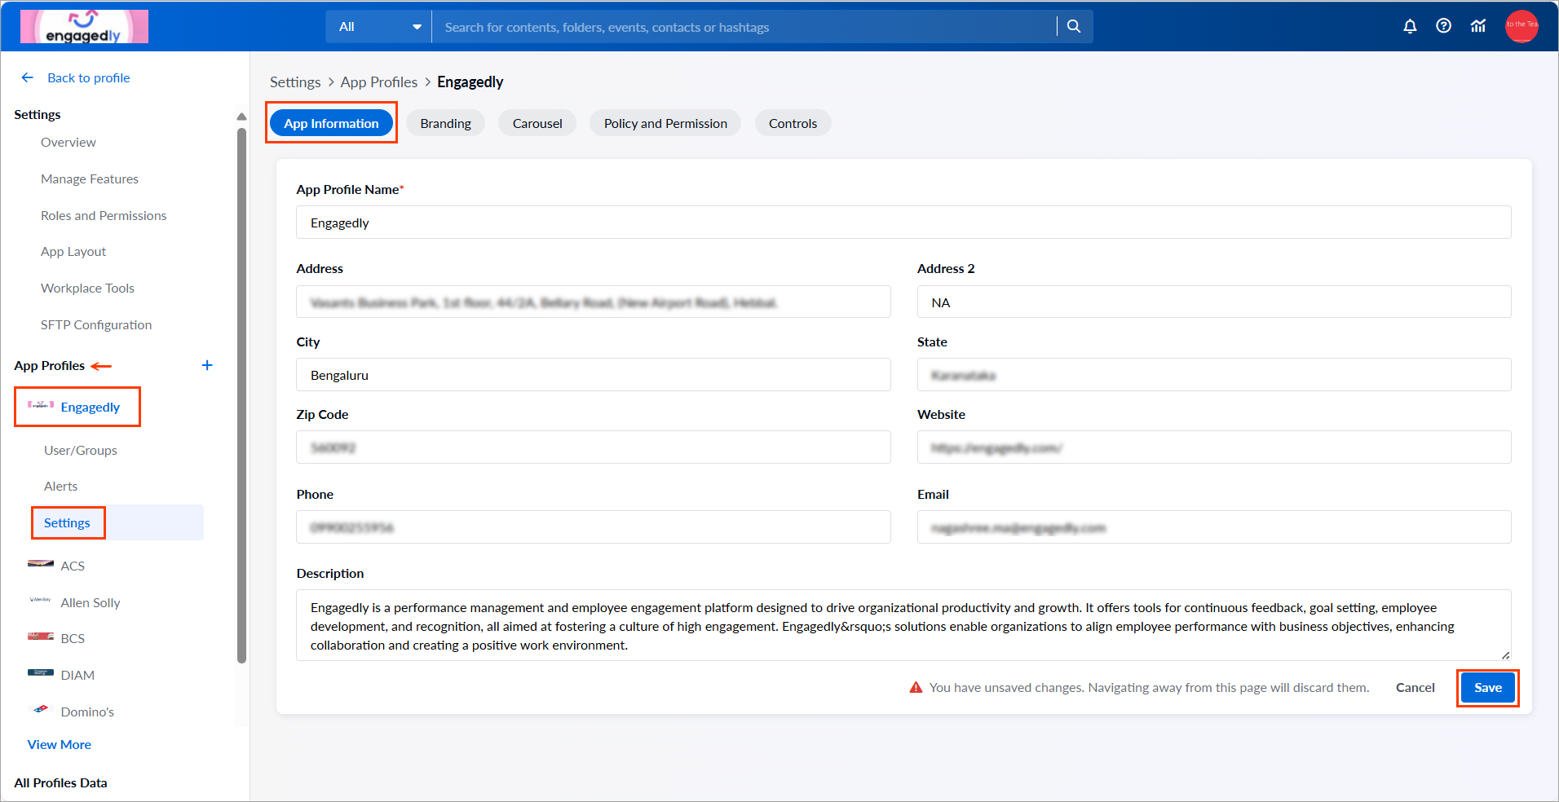The width and height of the screenshot is (1559, 802).
Task: Open Roles and Permissions in sidebar
Action: pos(104,215)
